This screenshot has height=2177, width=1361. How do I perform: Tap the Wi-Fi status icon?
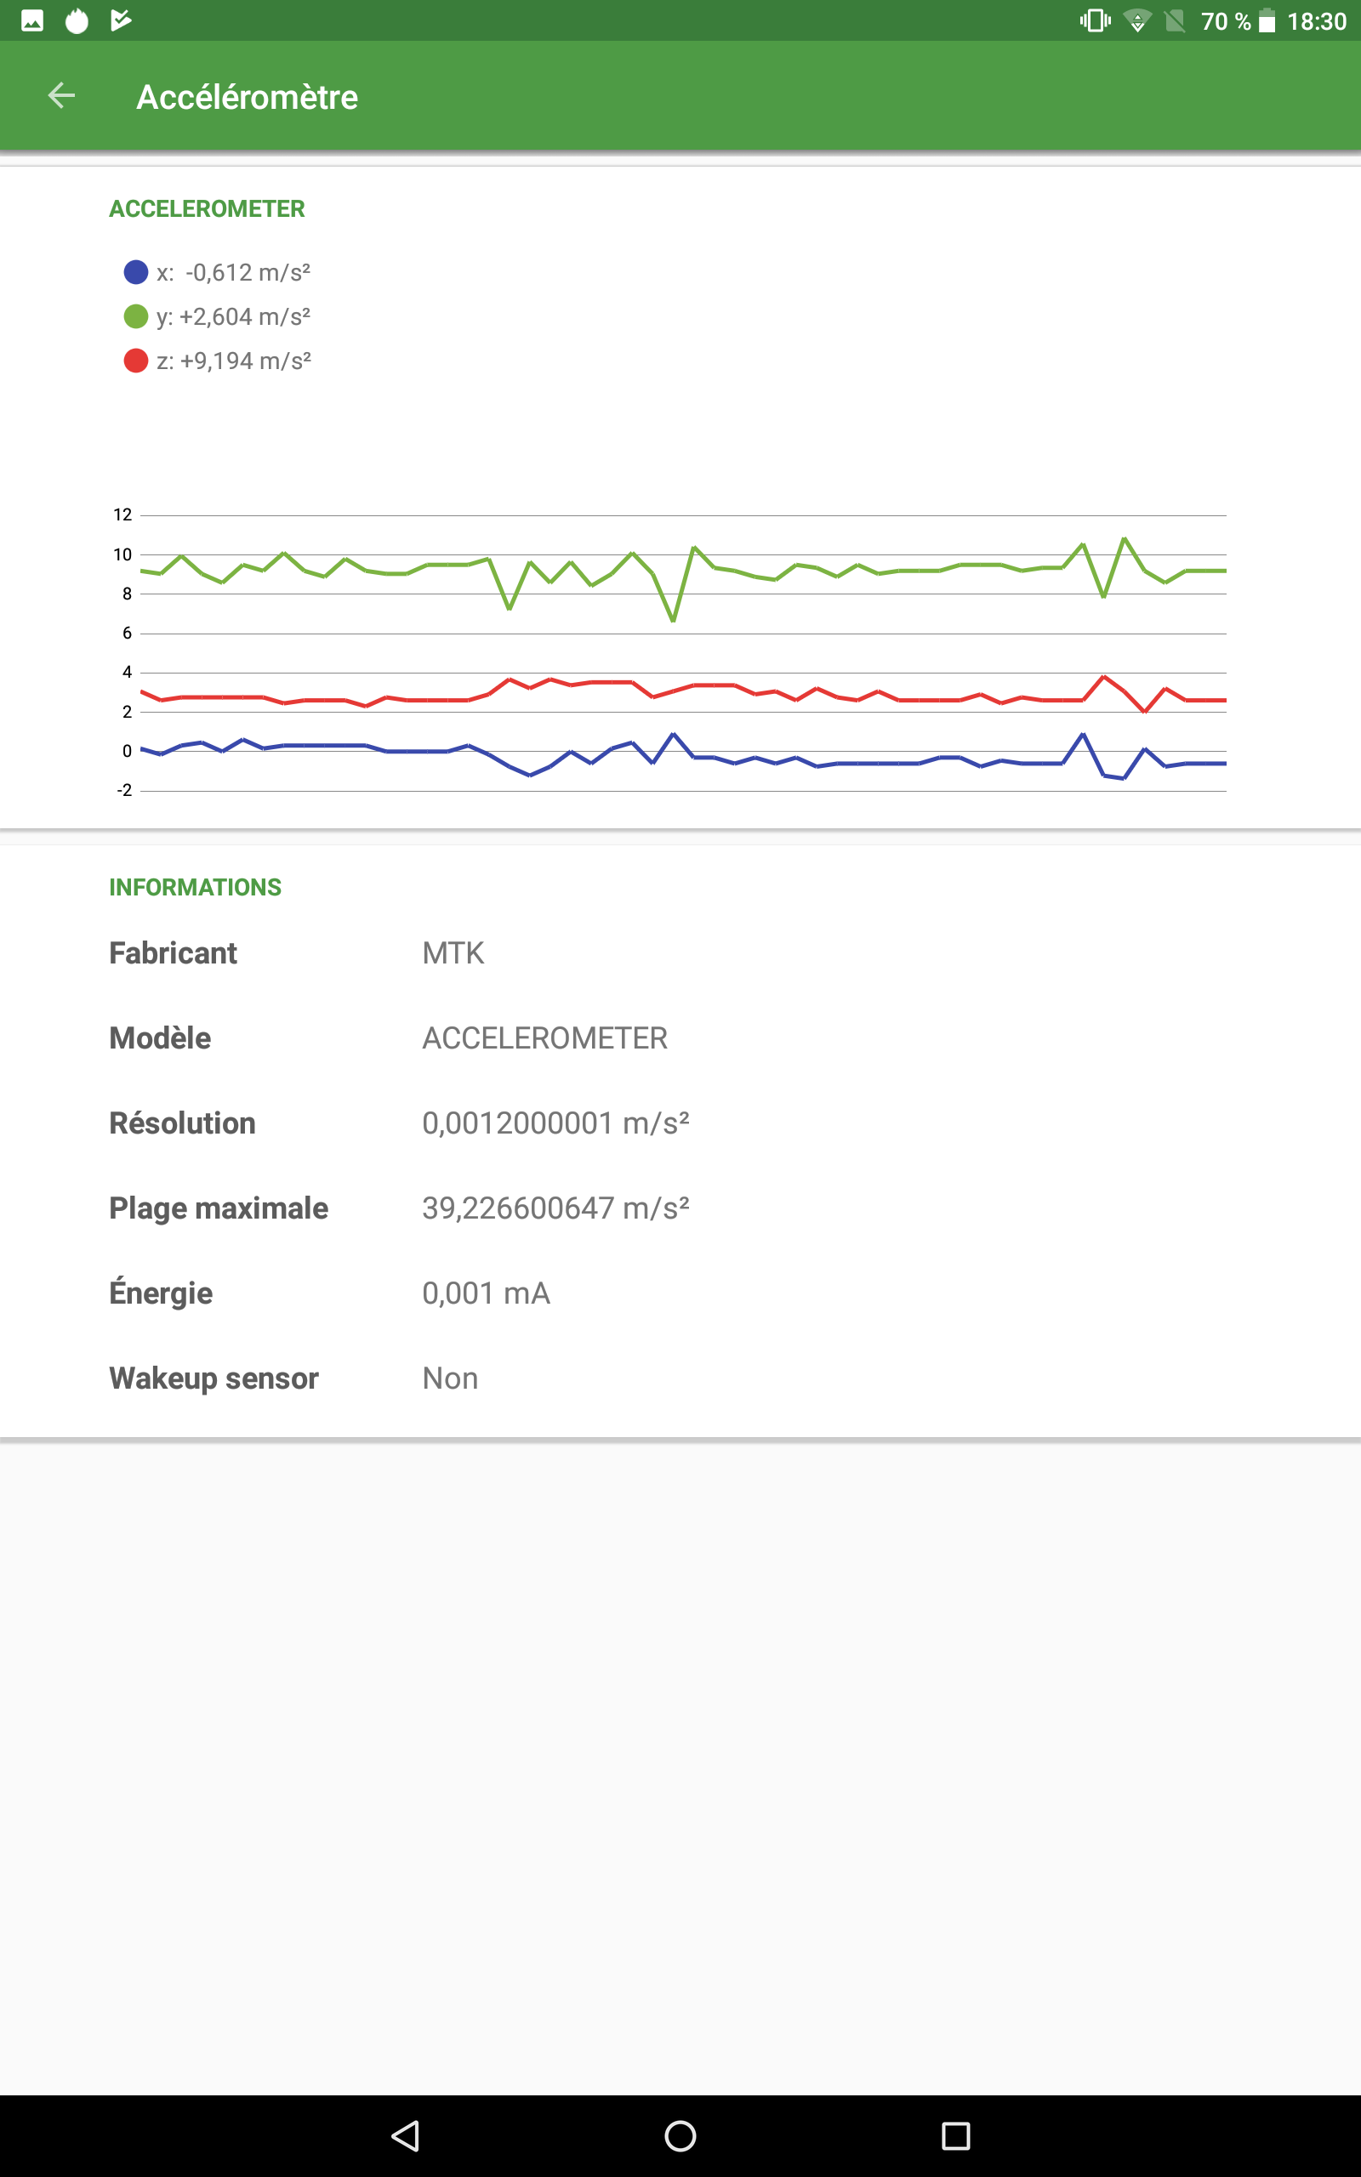coord(1138,20)
